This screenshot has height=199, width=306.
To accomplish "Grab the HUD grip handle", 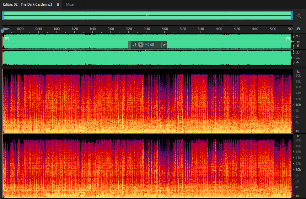I will tap(129, 45).
